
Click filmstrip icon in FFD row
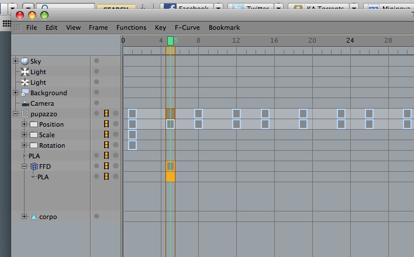click(x=106, y=166)
